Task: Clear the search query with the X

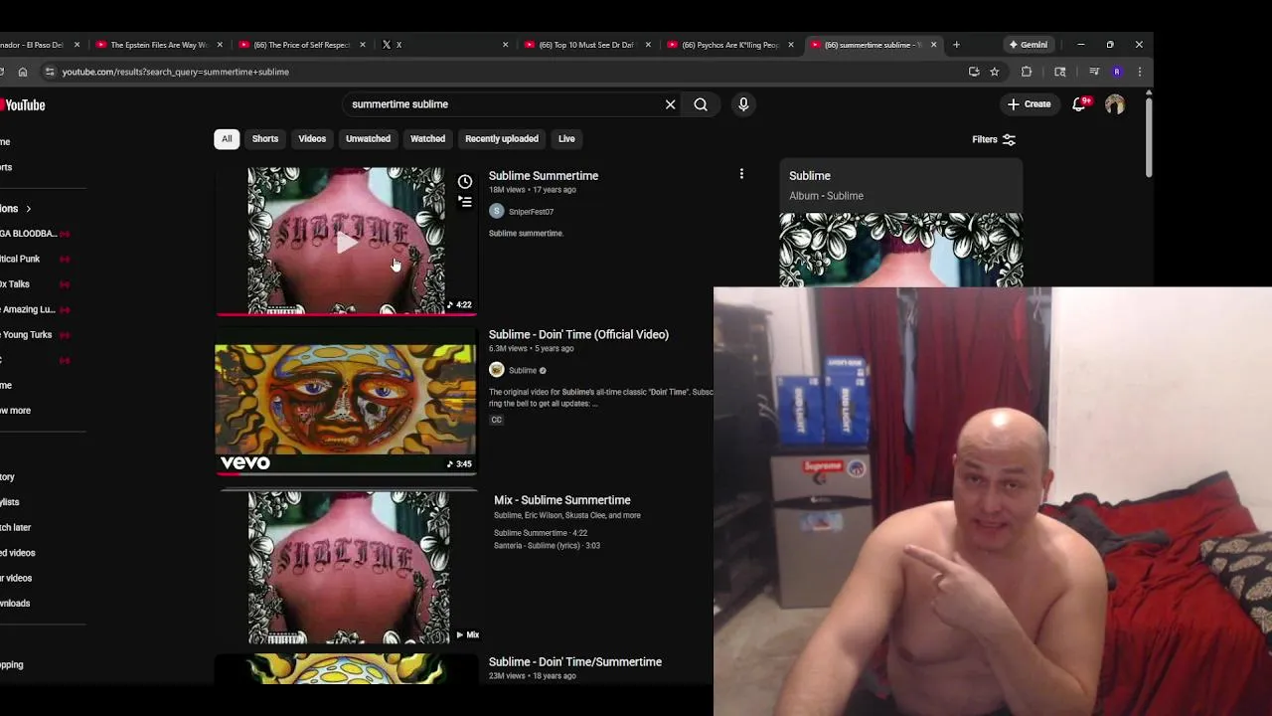Action: coord(670,104)
